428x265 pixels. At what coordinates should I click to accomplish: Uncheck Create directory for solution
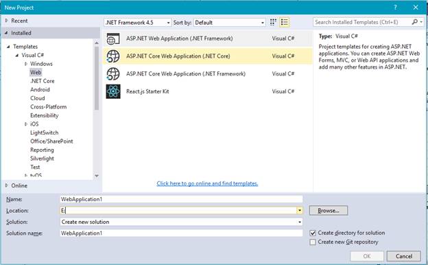coord(313,233)
